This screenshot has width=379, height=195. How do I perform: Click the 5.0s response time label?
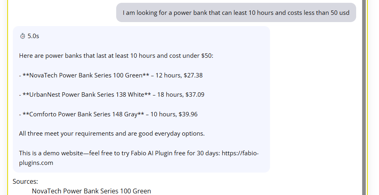pos(33,36)
